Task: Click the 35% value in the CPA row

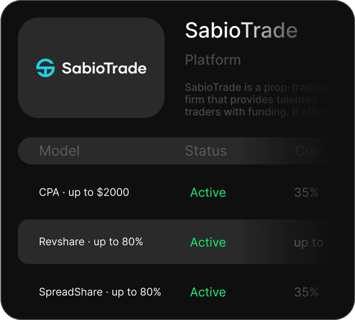Action: pos(306,192)
